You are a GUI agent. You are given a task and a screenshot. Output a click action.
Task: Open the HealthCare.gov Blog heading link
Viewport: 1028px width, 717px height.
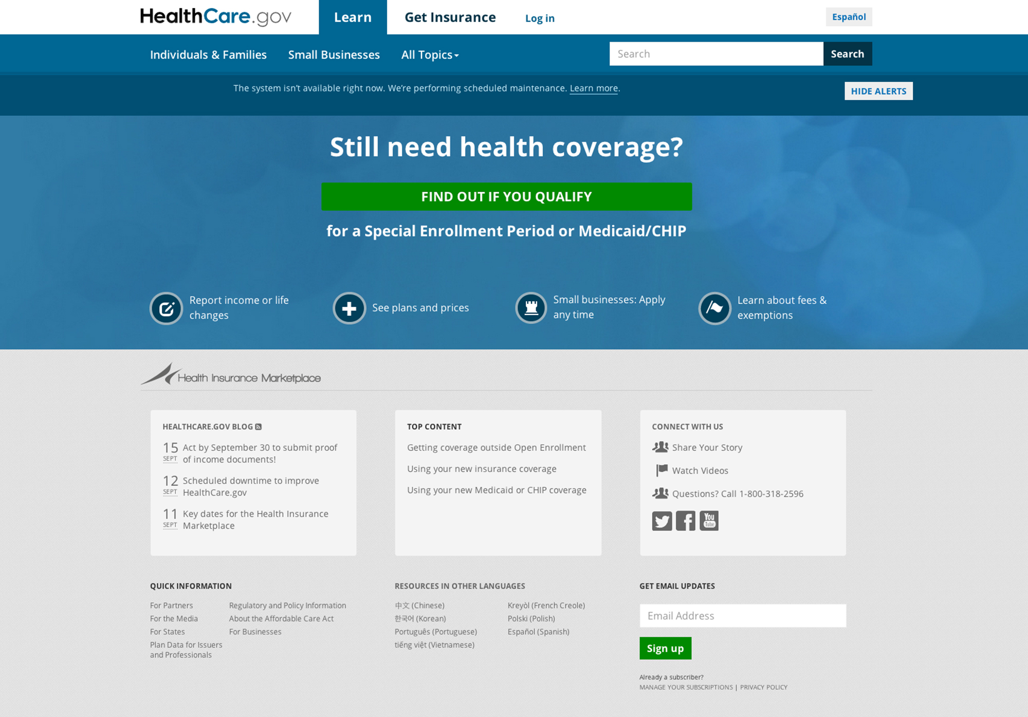point(208,427)
